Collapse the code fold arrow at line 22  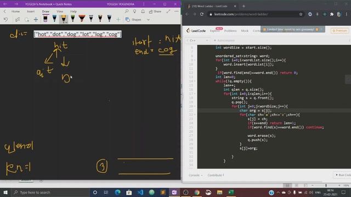tap(195, 114)
